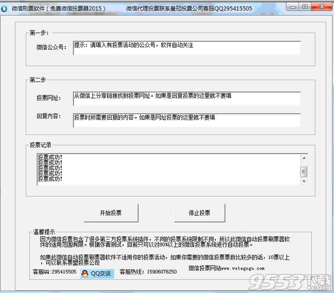The width and height of the screenshot is (334, 293).
Task: Click the 第二步 group label
Action: tap(38, 80)
